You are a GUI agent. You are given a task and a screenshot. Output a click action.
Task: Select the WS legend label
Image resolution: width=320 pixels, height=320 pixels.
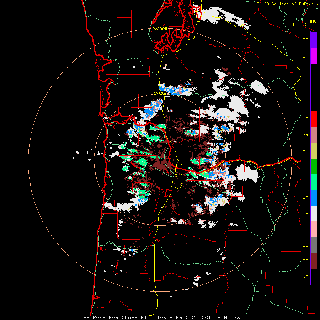point(305,198)
